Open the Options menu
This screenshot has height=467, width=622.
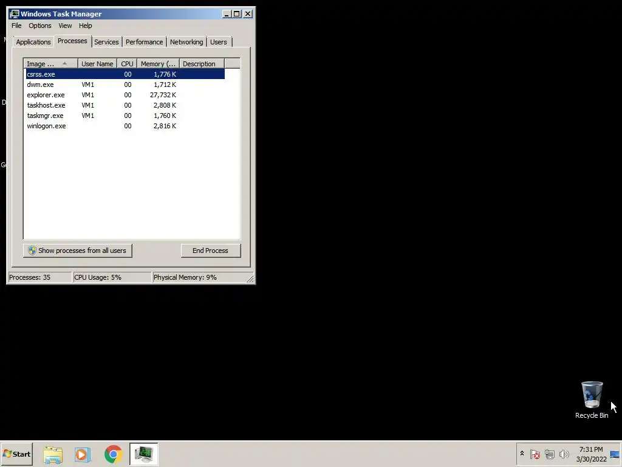click(39, 26)
